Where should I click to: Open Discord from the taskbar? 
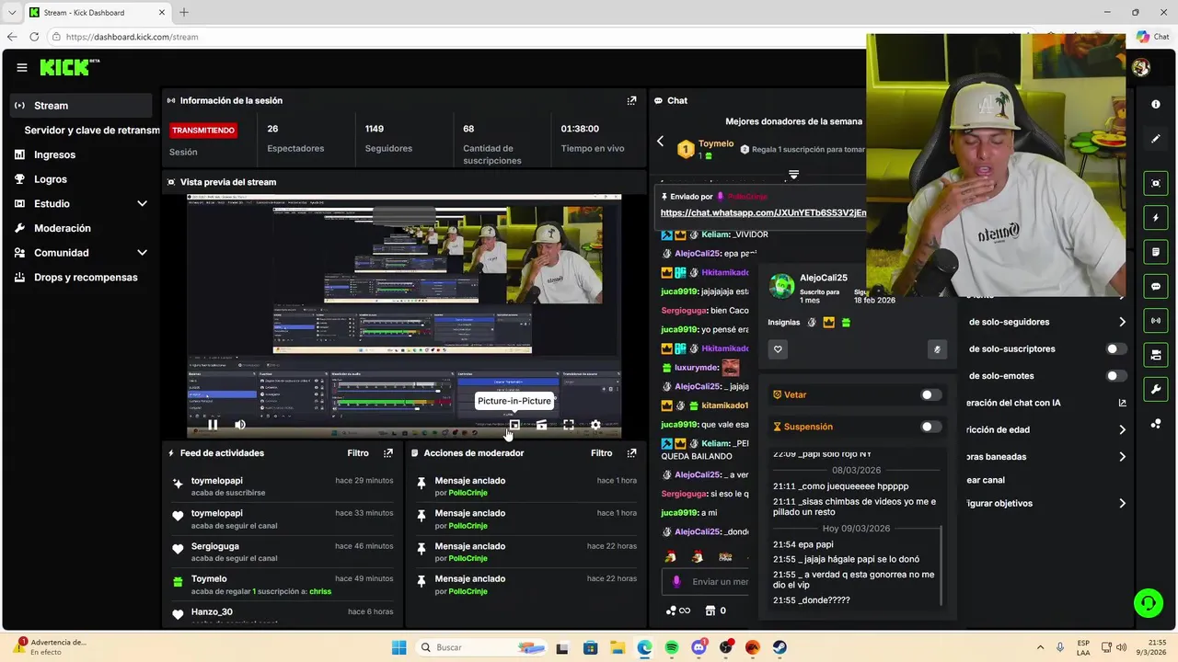699,647
